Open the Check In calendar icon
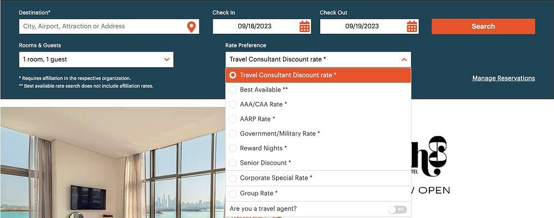554x218 pixels. click(x=305, y=27)
